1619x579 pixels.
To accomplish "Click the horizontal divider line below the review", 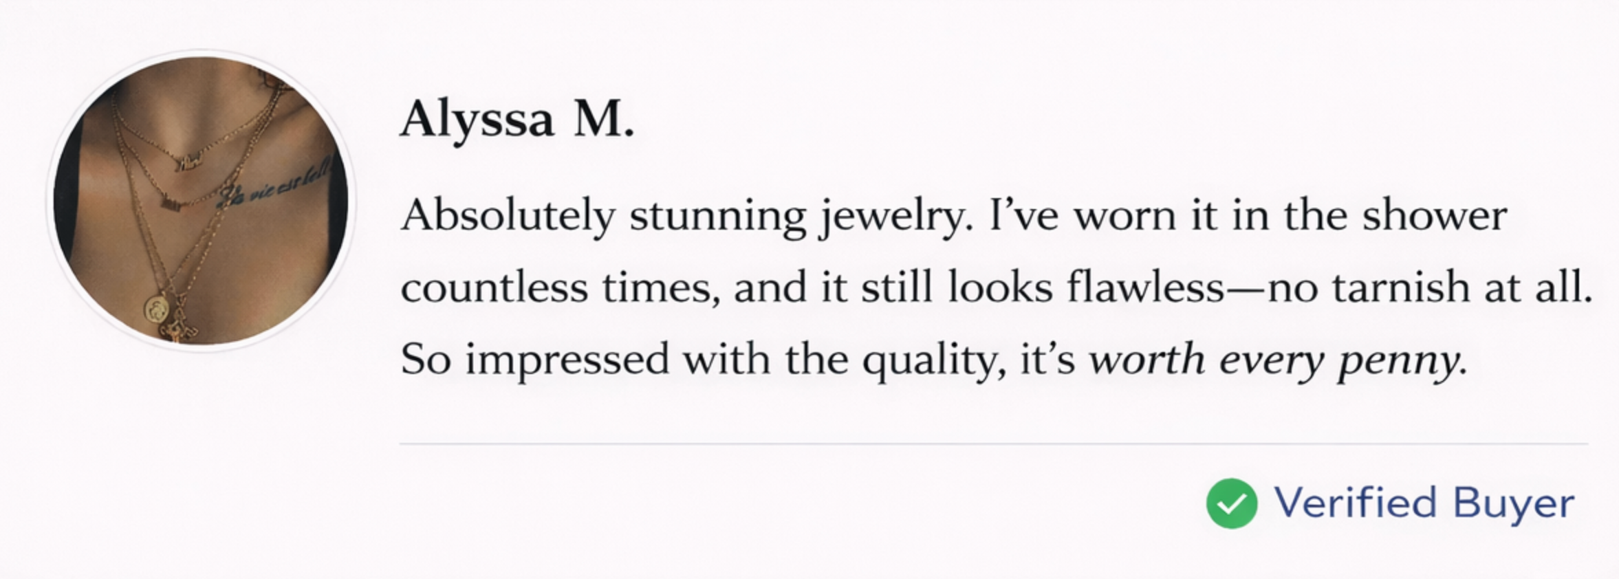I will pos(993,444).
